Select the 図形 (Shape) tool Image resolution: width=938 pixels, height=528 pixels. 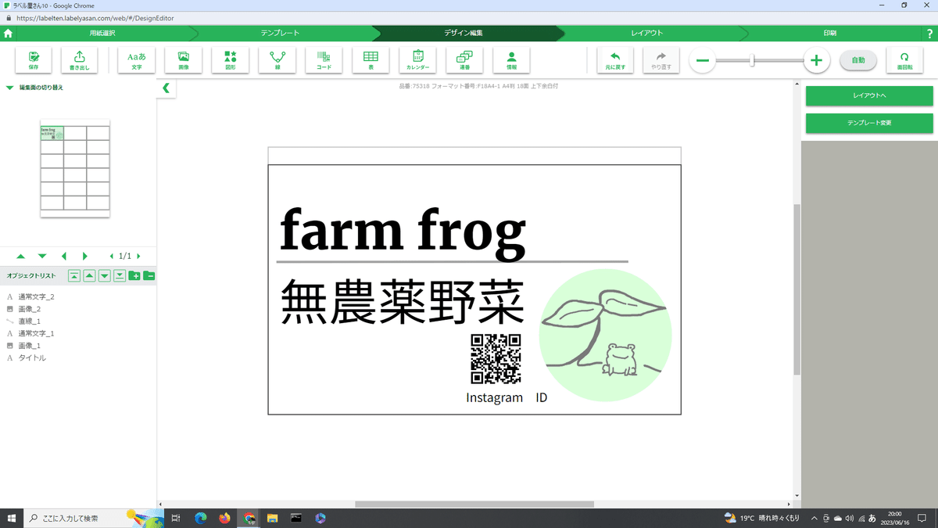click(x=231, y=60)
